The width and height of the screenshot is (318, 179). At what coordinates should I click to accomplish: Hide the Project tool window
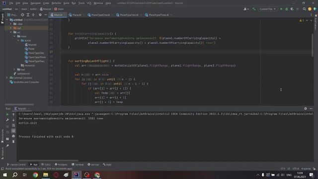pos(45,15)
